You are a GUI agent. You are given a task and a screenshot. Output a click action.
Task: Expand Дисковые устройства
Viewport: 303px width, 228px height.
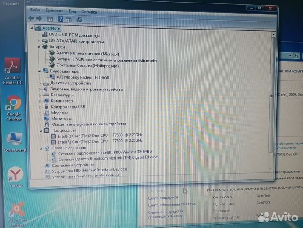[40, 83]
